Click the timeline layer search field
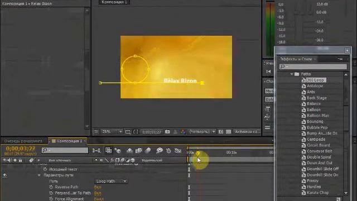This screenshot has width=357, height=201. click(x=65, y=150)
